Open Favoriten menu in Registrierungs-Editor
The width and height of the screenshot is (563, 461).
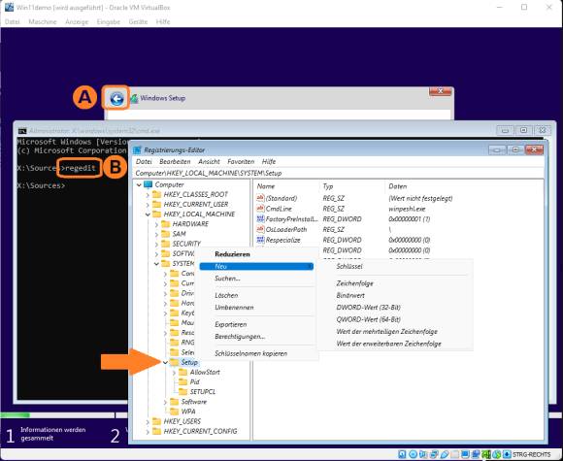click(x=241, y=161)
